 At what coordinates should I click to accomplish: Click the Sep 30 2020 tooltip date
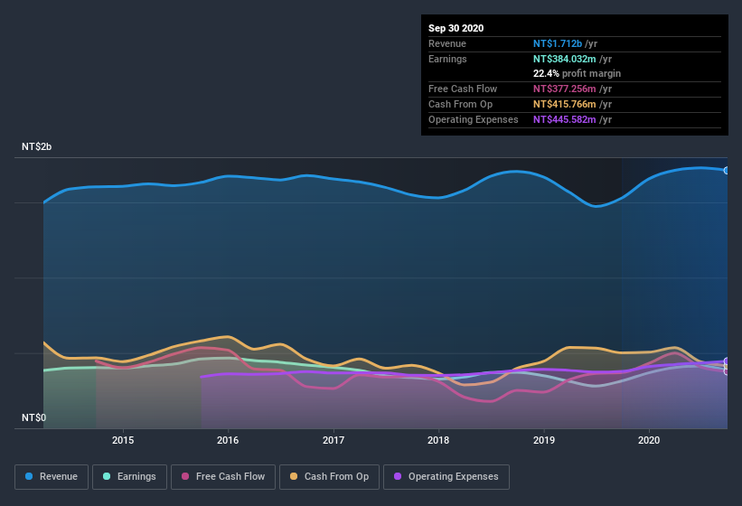[456, 28]
